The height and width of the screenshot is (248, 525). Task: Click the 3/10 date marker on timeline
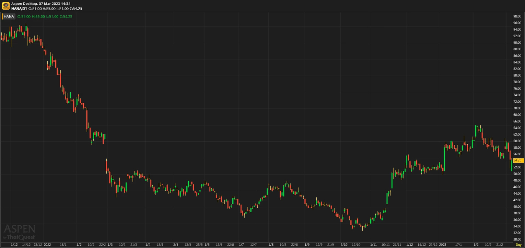[x=344, y=245]
